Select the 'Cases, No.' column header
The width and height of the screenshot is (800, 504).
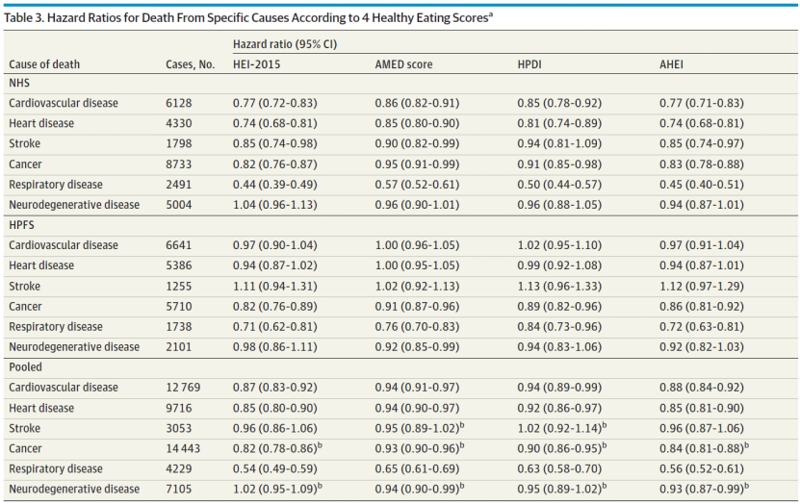coord(188,64)
